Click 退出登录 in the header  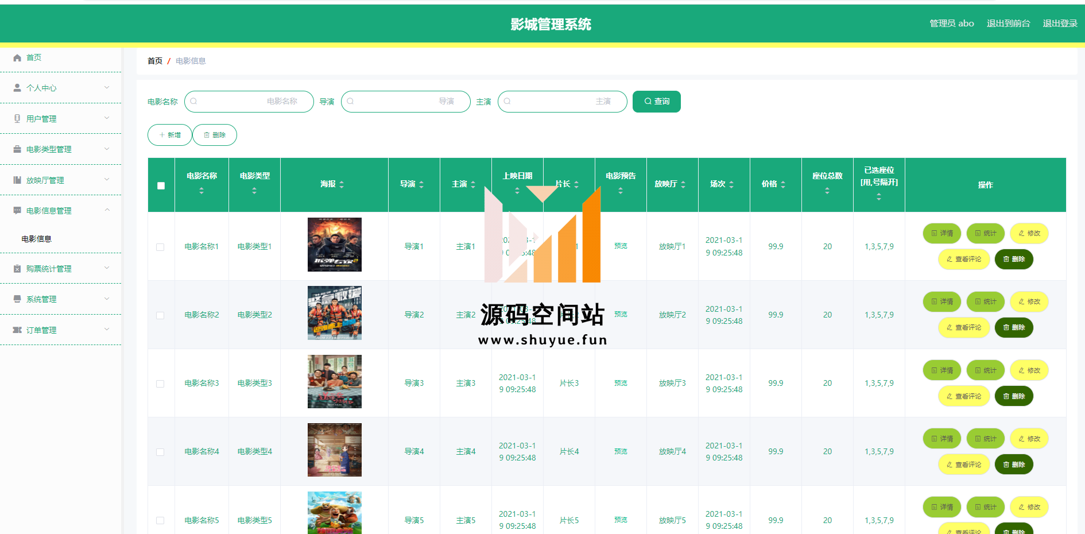click(1060, 24)
